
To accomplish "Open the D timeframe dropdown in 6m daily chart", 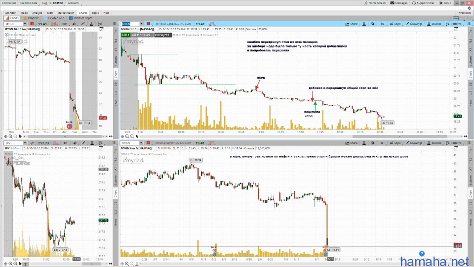I will click(382, 143).
